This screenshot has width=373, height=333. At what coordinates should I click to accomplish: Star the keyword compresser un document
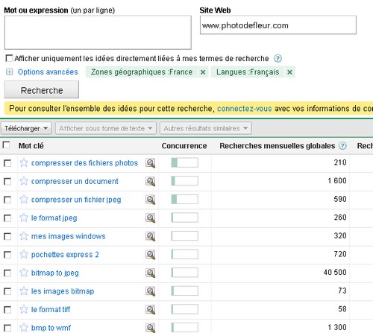point(24,181)
